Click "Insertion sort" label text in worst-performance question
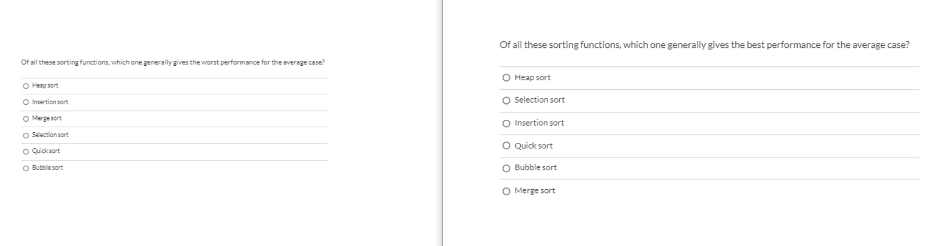Image resolution: width=943 pixels, height=246 pixels. [x=50, y=102]
